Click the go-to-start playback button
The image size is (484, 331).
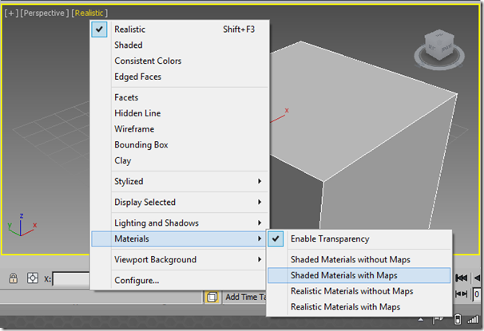point(462,278)
